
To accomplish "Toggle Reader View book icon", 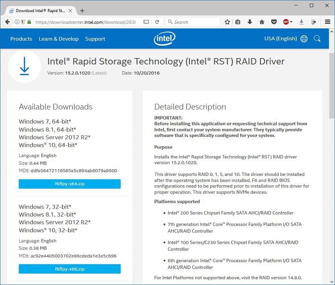I will click(146, 22).
